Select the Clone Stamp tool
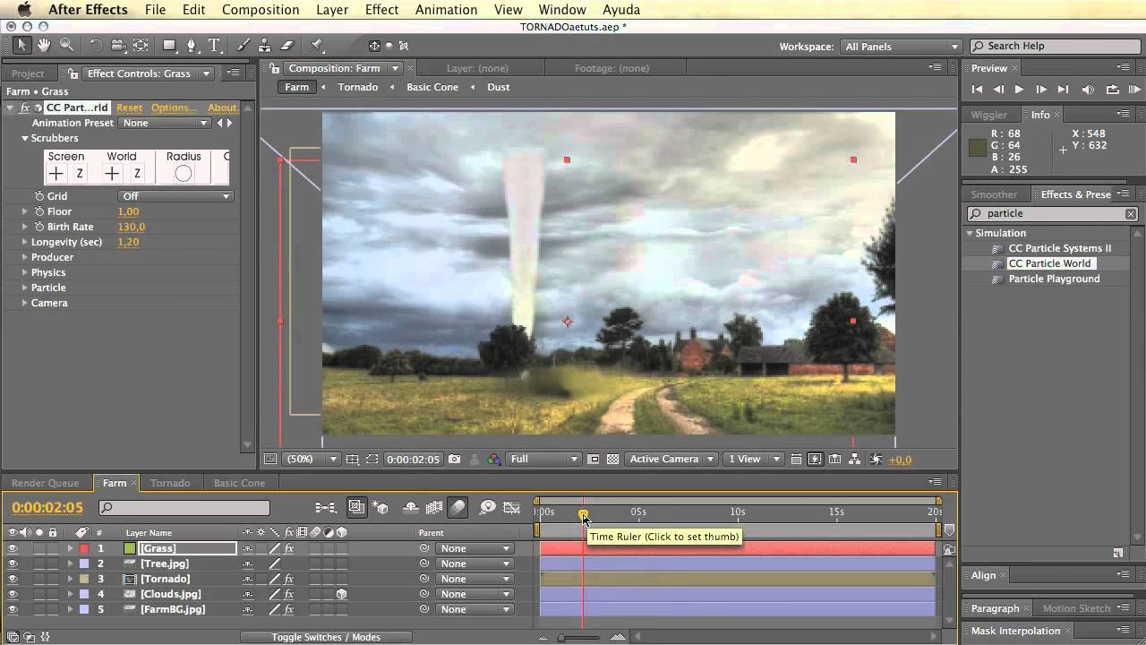Image resolution: width=1146 pixels, height=645 pixels. pyautogui.click(x=264, y=45)
